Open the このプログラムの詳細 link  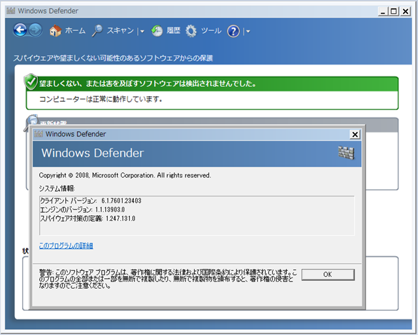pyautogui.click(x=66, y=246)
